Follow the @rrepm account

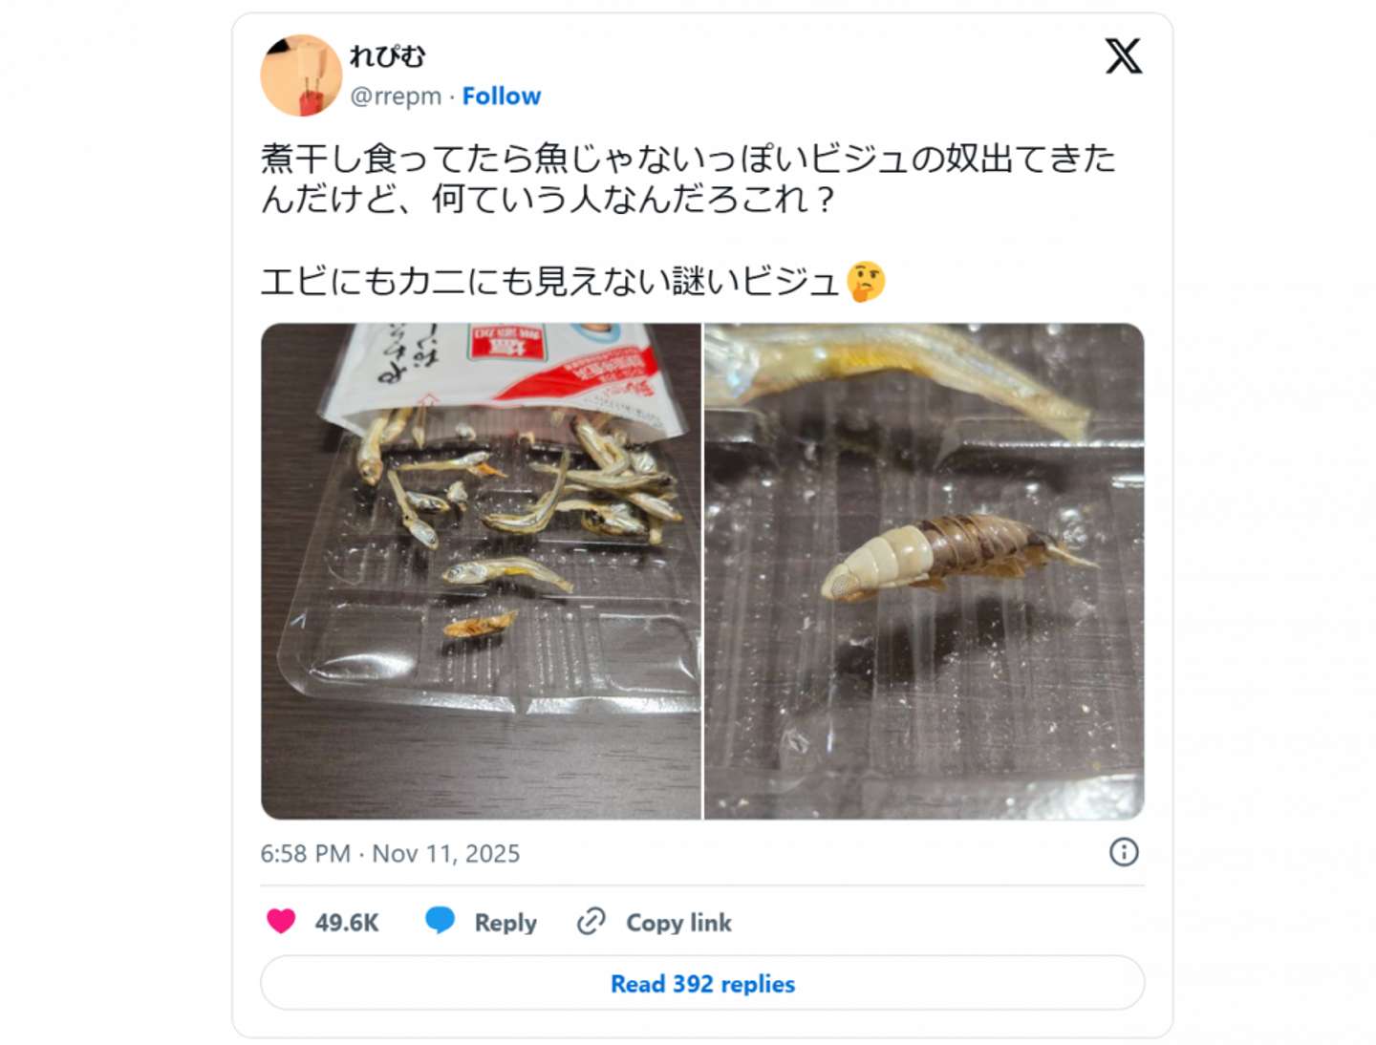(x=502, y=96)
